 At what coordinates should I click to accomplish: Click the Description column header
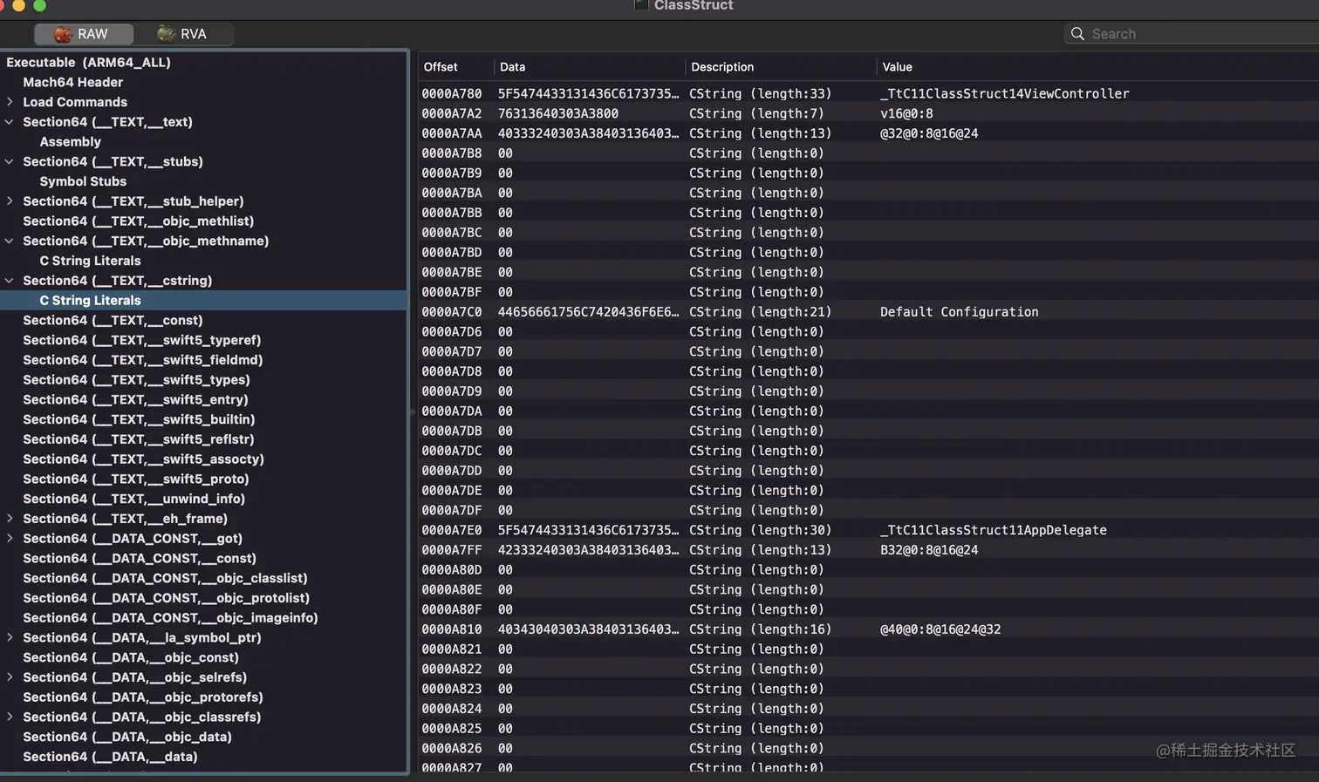coord(722,67)
